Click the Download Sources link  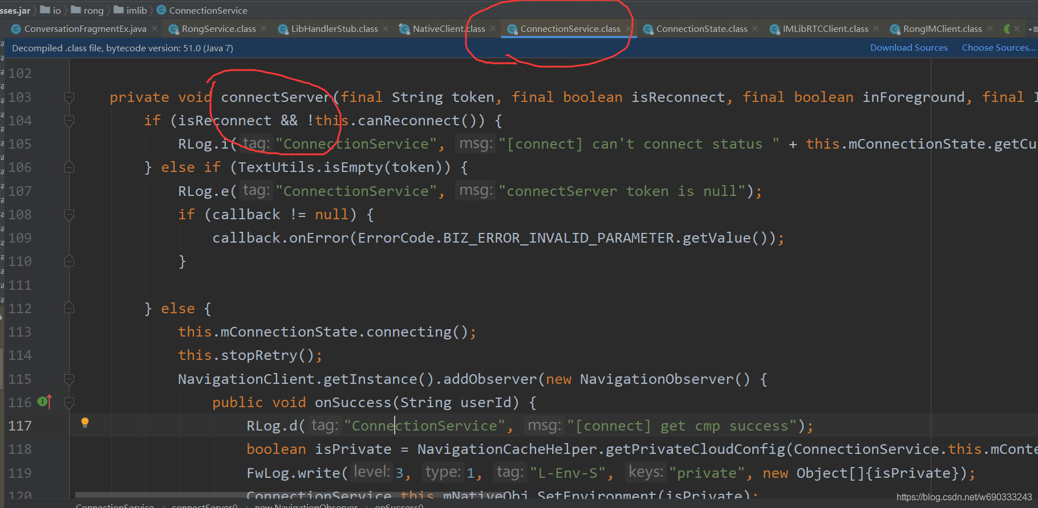click(x=909, y=48)
